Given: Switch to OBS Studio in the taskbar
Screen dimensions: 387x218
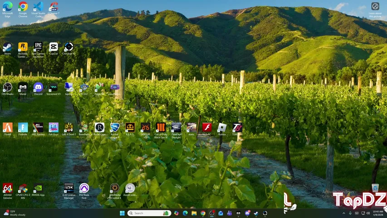Looking at the screenshot, I should 212,213.
